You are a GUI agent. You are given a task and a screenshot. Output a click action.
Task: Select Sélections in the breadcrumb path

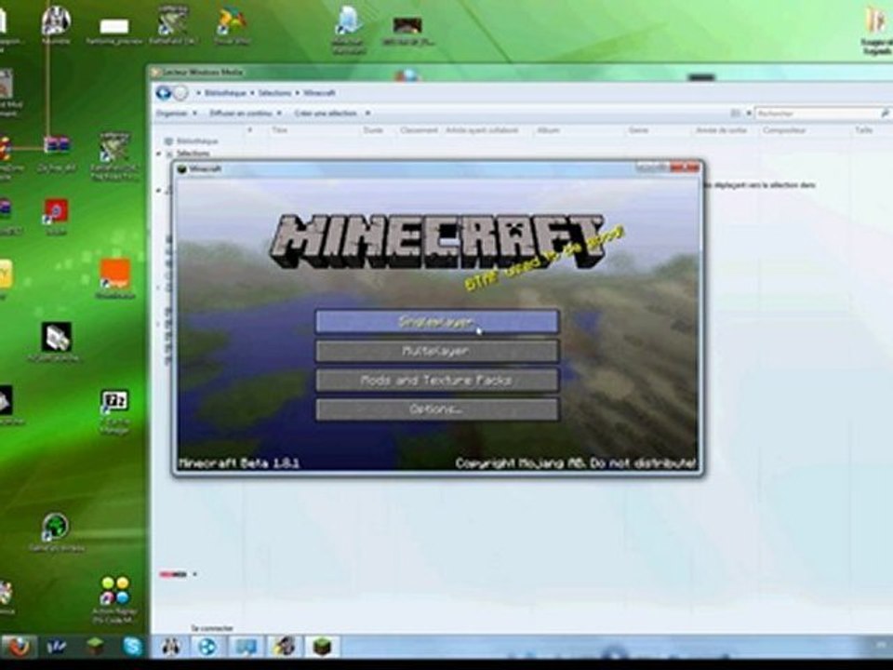[x=274, y=93]
